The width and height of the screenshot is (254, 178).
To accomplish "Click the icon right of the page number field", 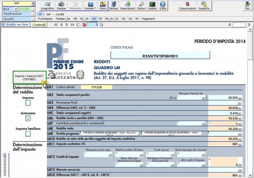I will tap(102, 25).
